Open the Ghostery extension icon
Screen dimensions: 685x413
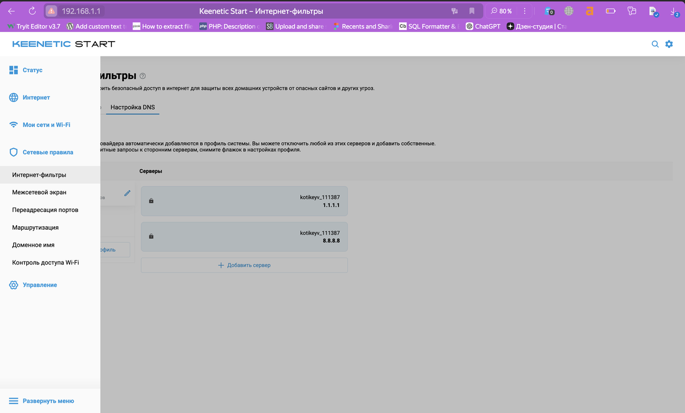[x=549, y=11]
